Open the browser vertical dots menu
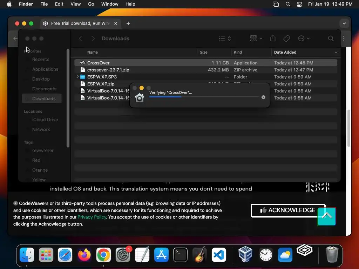 click(344, 39)
